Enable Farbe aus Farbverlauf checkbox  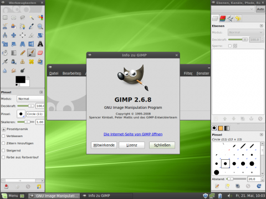[x=3, y=158]
